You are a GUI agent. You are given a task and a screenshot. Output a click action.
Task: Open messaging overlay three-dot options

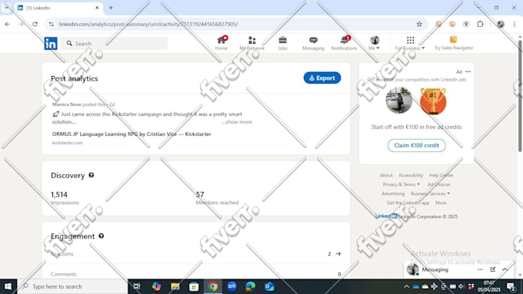pos(480,269)
